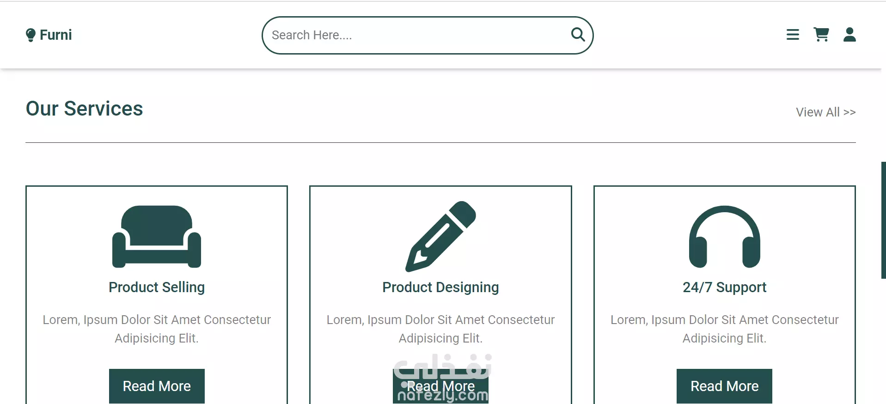Click the headphones icon for 24/7 Support

point(724,237)
